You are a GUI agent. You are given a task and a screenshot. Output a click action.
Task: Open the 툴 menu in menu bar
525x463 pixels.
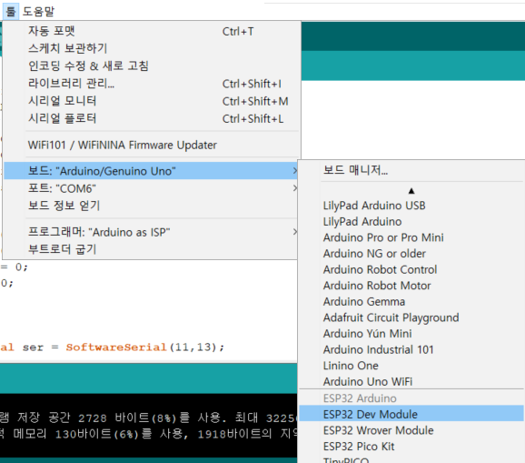point(10,12)
